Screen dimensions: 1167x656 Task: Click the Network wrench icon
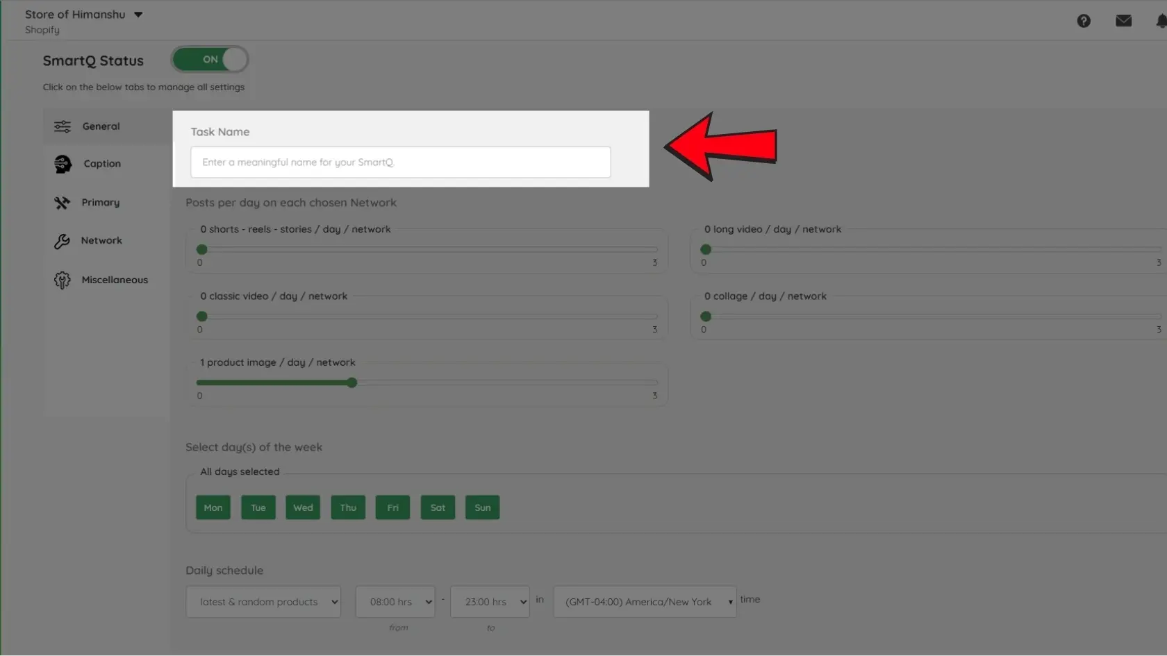tap(62, 241)
